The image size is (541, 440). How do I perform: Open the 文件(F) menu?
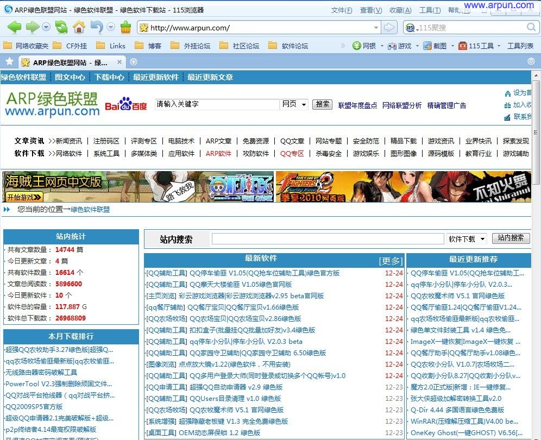[342, 10]
